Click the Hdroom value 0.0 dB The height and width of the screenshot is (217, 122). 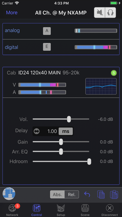click(x=106, y=162)
